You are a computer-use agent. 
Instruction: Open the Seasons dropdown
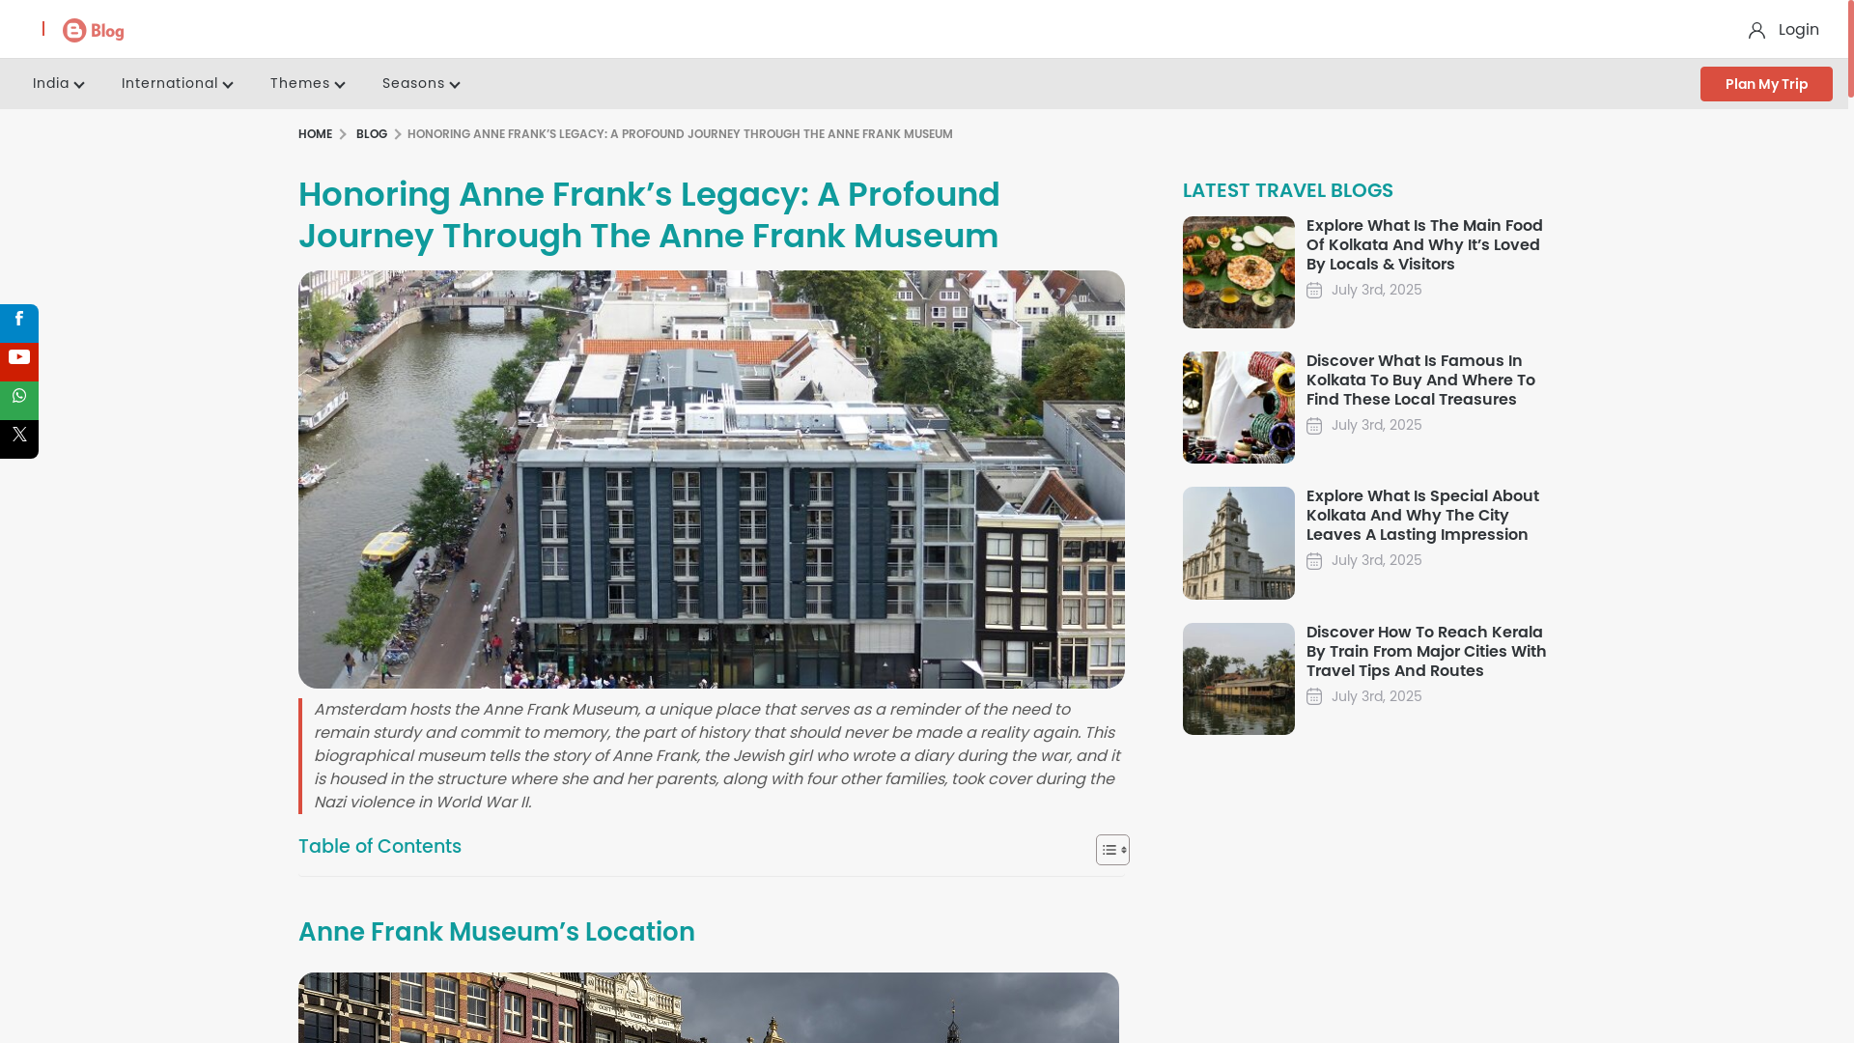tap(421, 84)
